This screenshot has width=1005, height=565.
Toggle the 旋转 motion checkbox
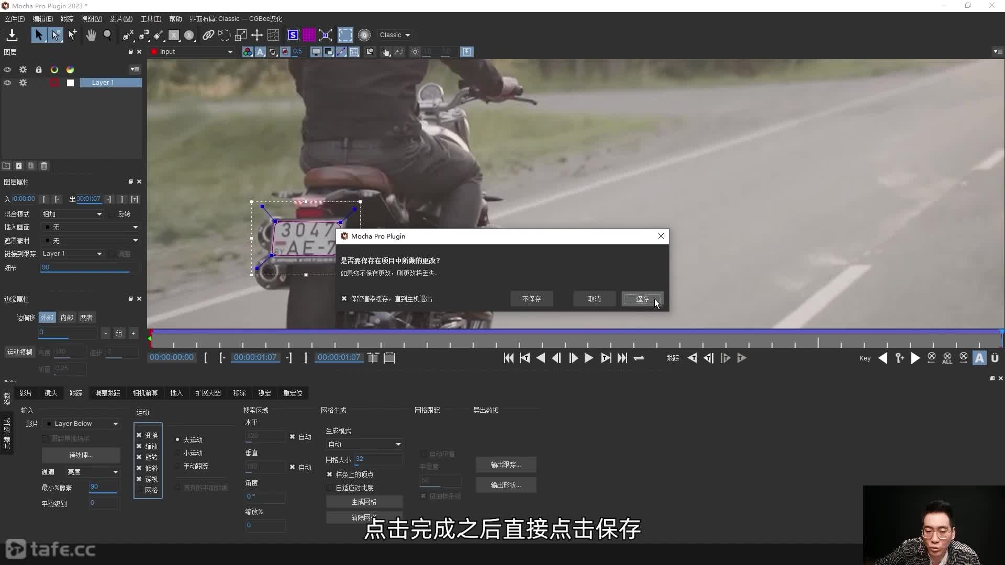(x=139, y=457)
